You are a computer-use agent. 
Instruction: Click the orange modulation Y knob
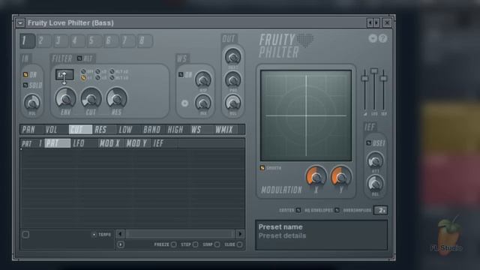pyautogui.click(x=341, y=176)
